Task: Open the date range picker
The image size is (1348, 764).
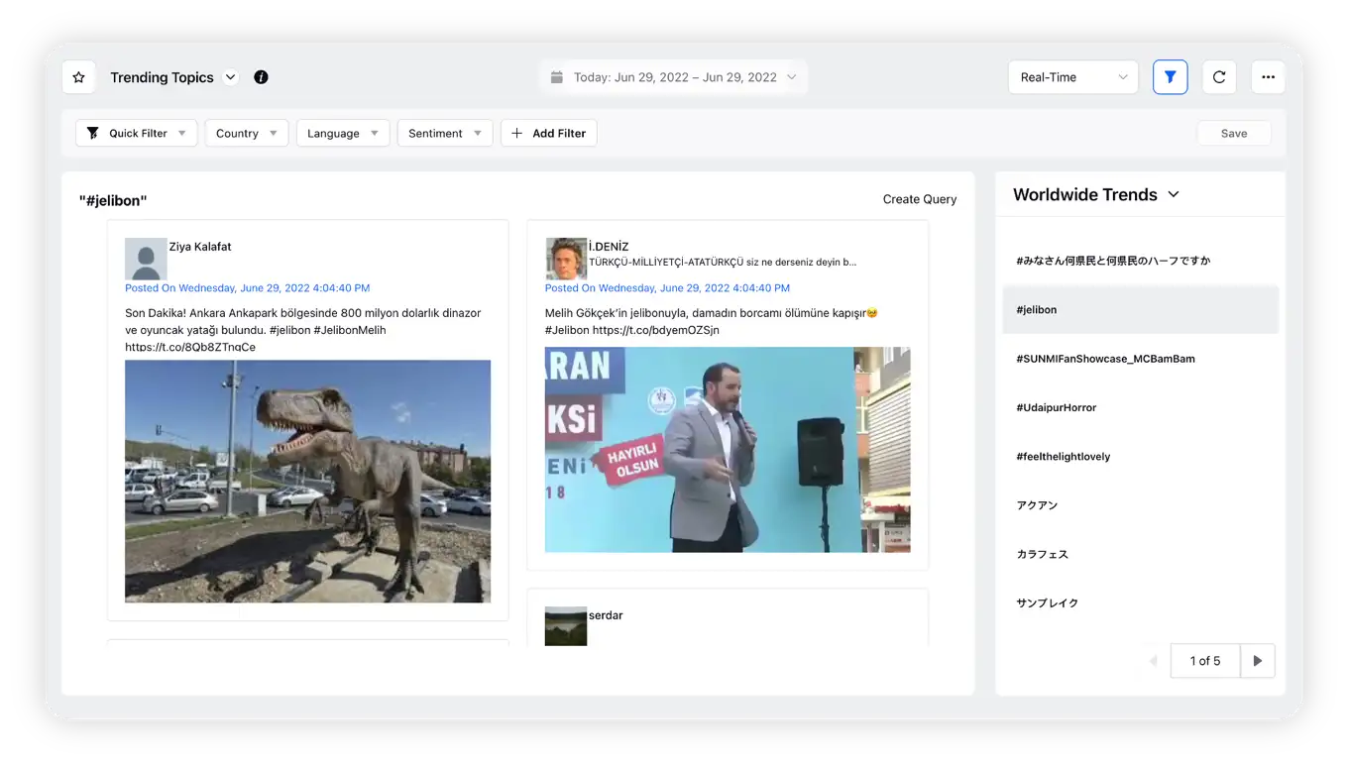Action: pos(673,77)
